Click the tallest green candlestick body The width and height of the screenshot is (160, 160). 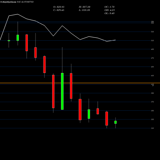(62, 91)
